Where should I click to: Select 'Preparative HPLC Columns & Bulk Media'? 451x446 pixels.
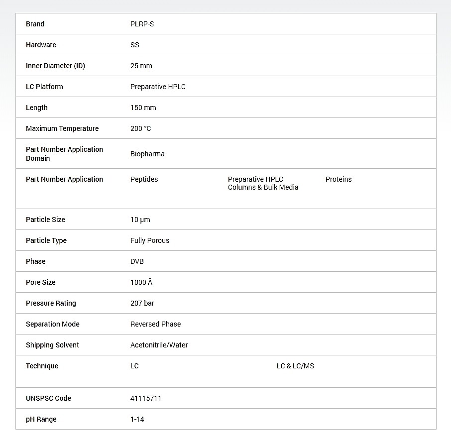pyautogui.click(x=263, y=183)
